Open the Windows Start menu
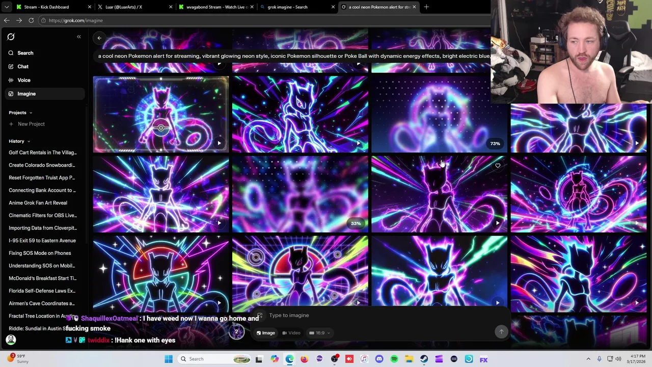This screenshot has height=367, width=652. (169, 359)
